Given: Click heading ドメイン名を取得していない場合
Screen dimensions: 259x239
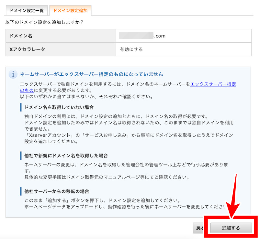Looking at the screenshot, I should pos(59,107).
